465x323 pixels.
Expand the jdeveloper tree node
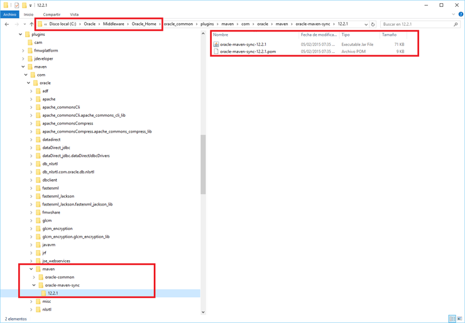[x=23, y=58]
